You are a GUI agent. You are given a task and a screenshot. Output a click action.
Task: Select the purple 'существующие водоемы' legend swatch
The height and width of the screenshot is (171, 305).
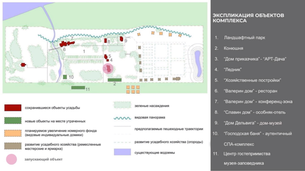pos(122,152)
